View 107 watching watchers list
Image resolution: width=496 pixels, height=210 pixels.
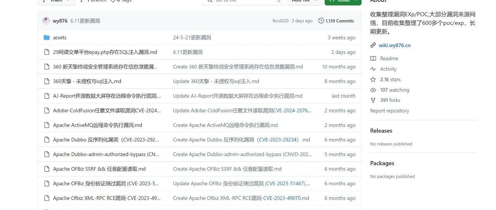394,90
